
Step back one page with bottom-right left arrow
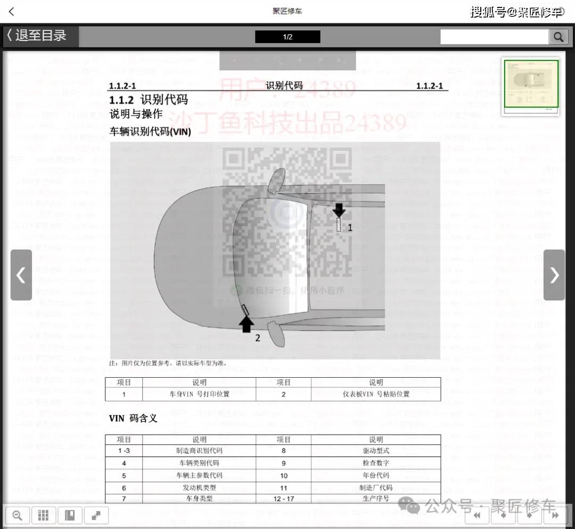pos(504,516)
